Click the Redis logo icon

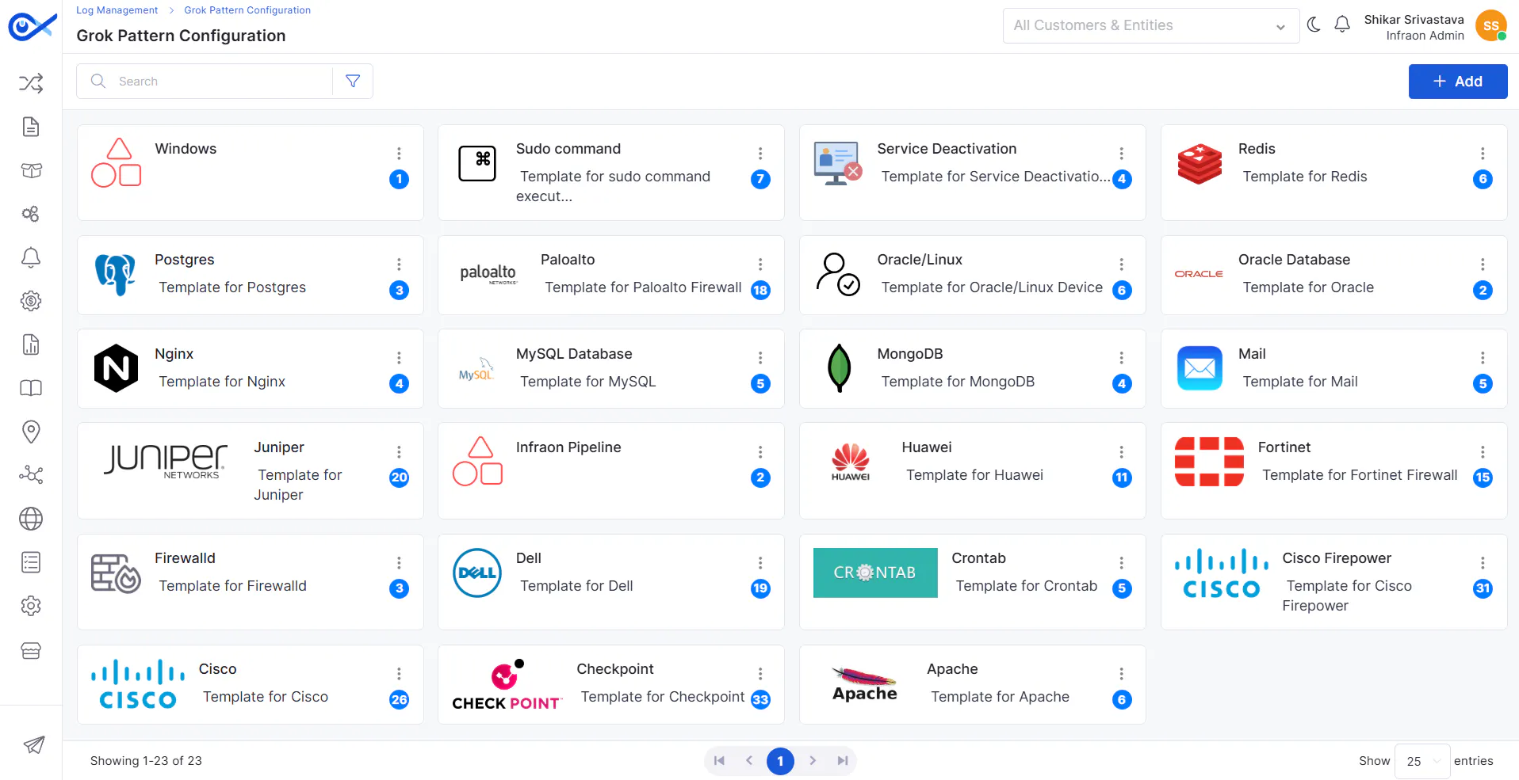[x=1200, y=164]
